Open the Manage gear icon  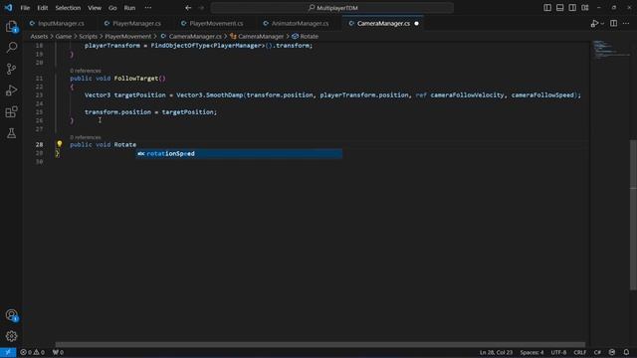coord(11,336)
